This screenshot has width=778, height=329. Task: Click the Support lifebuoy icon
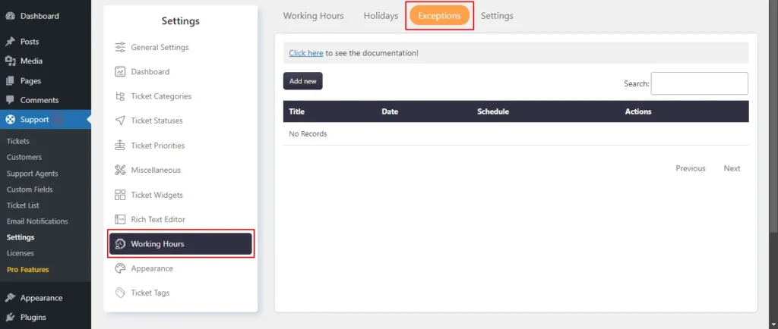(11, 119)
